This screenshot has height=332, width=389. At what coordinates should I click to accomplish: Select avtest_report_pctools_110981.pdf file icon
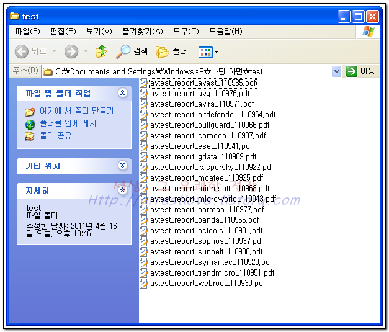(x=143, y=231)
